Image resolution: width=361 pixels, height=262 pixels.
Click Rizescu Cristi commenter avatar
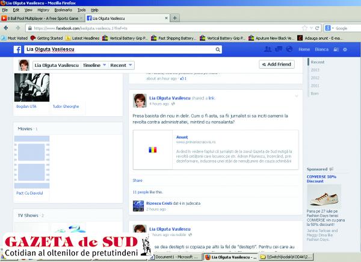click(x=138, y=206)
